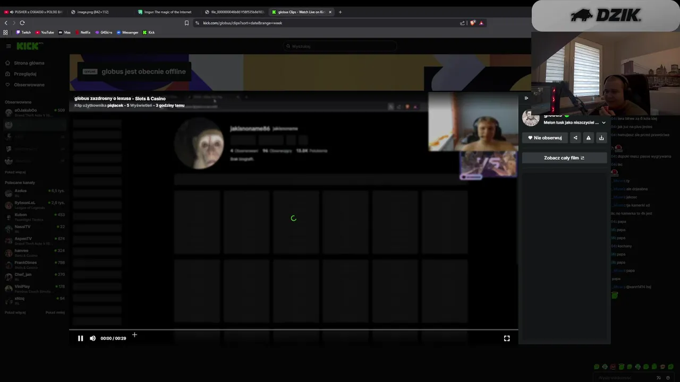Switch to image.png tab
The width and height of the screenshot is (680, 382).
[101, 12]
